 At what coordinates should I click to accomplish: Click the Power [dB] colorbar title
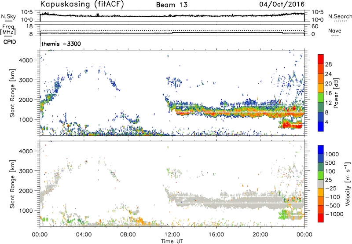point(336,93)
